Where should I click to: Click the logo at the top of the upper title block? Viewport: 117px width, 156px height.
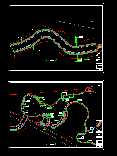tap(99, 8)
